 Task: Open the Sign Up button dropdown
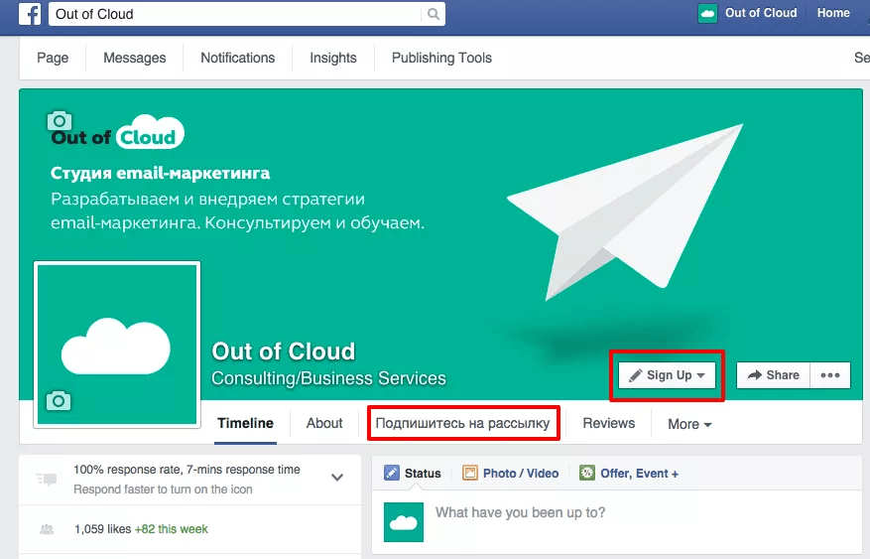click(x=667, y=375)
